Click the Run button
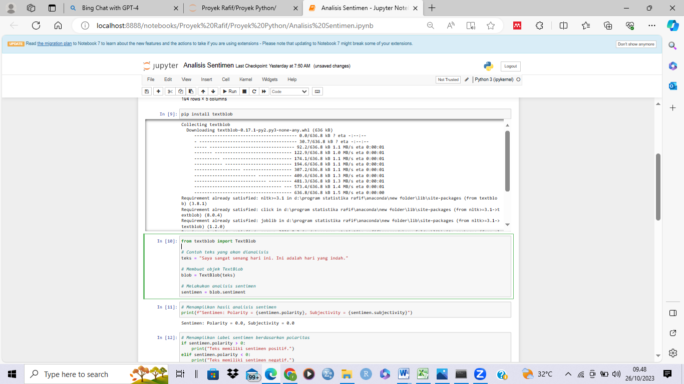 (229, 91)
